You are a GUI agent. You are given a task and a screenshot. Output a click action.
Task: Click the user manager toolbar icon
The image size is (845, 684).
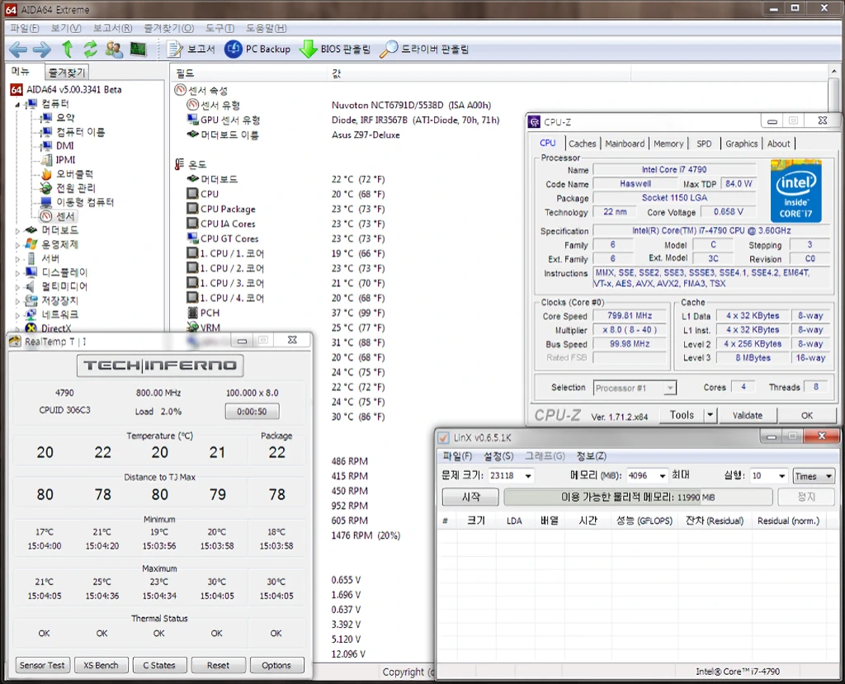point(114,50)
